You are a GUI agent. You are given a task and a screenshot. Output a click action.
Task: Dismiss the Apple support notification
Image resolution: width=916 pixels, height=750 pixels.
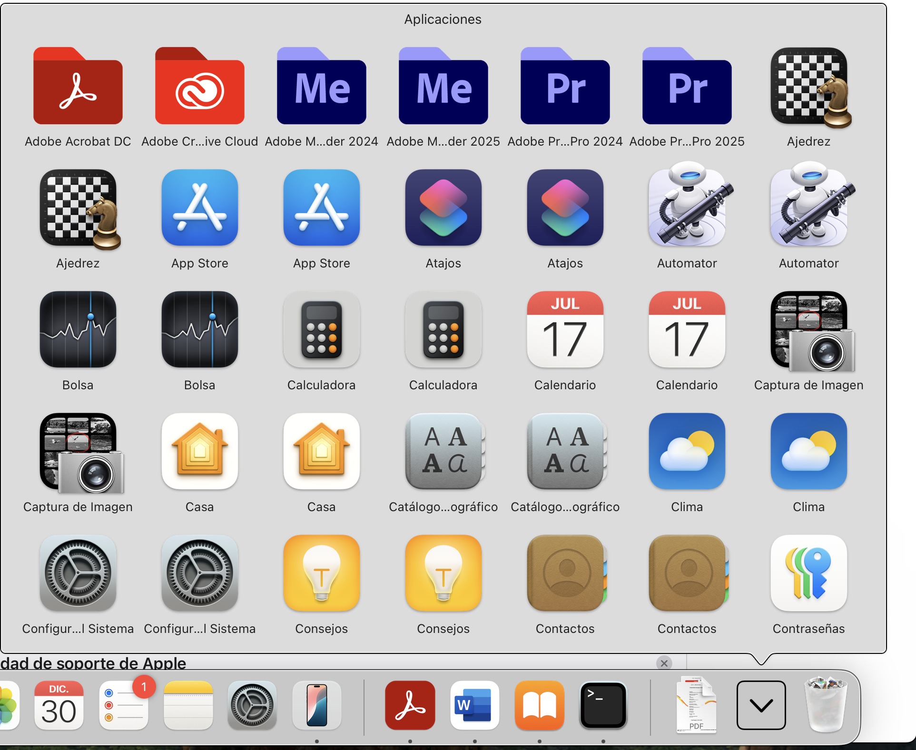(664, 663)
